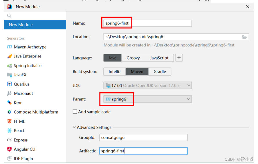Select the Micronaut generator label
Image resolution: width=258 pixels, height=164 pixels.
(x=24, y=93)
